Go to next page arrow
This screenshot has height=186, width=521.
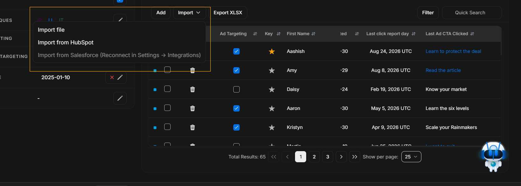(341, 157)
